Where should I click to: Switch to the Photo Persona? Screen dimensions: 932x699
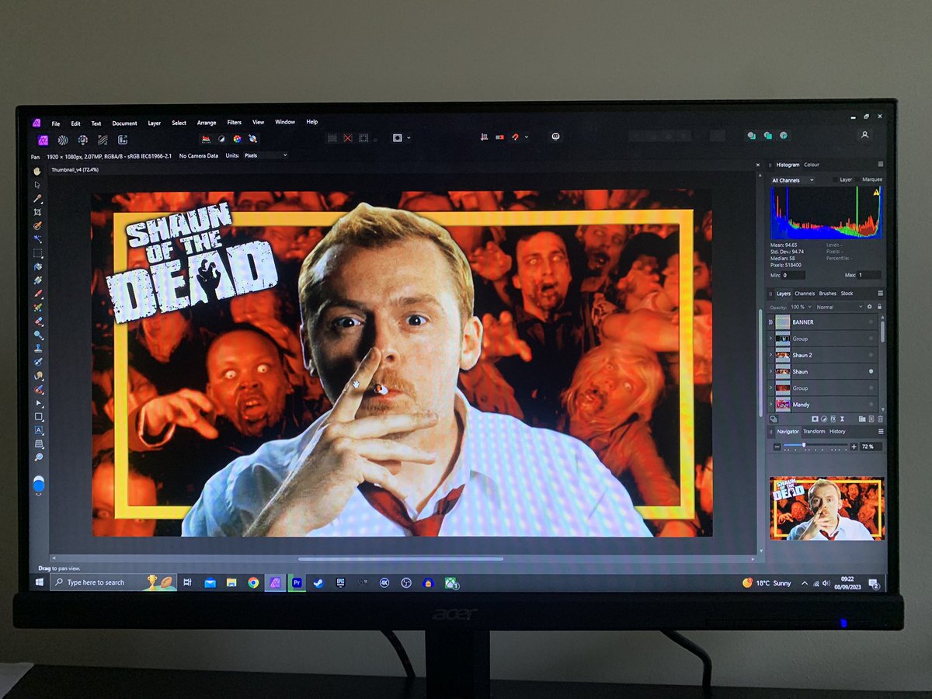click(x=43, y=140)
